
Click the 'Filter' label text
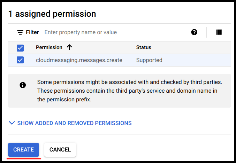tap(32, 32)
